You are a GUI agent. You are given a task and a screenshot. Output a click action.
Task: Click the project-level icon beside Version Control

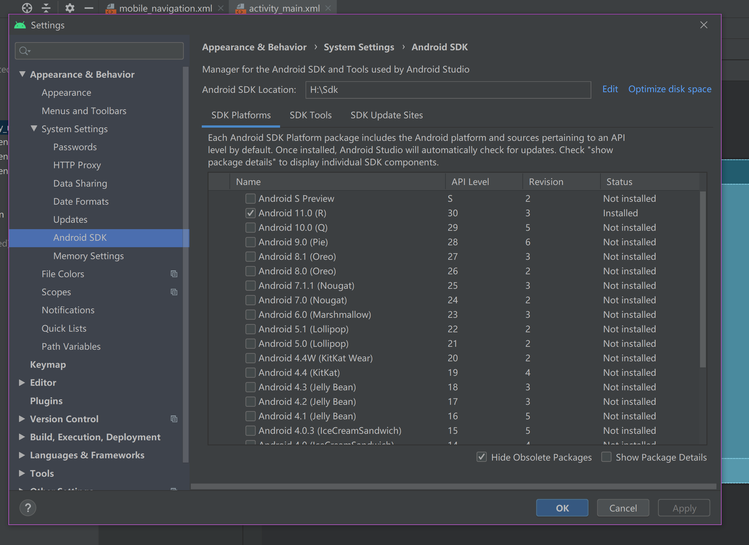[174, 419]
